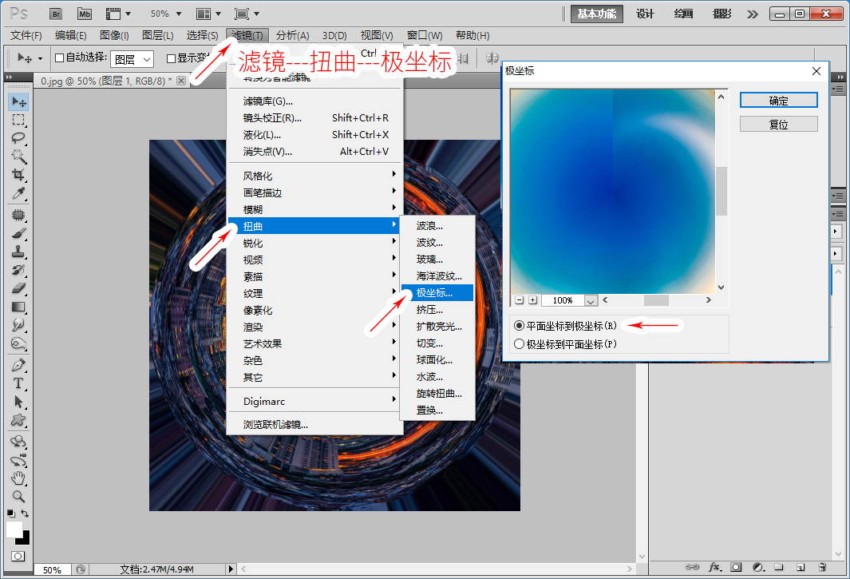850x579 pixels.
Task: Click the background color swatch
Action: 25,540
